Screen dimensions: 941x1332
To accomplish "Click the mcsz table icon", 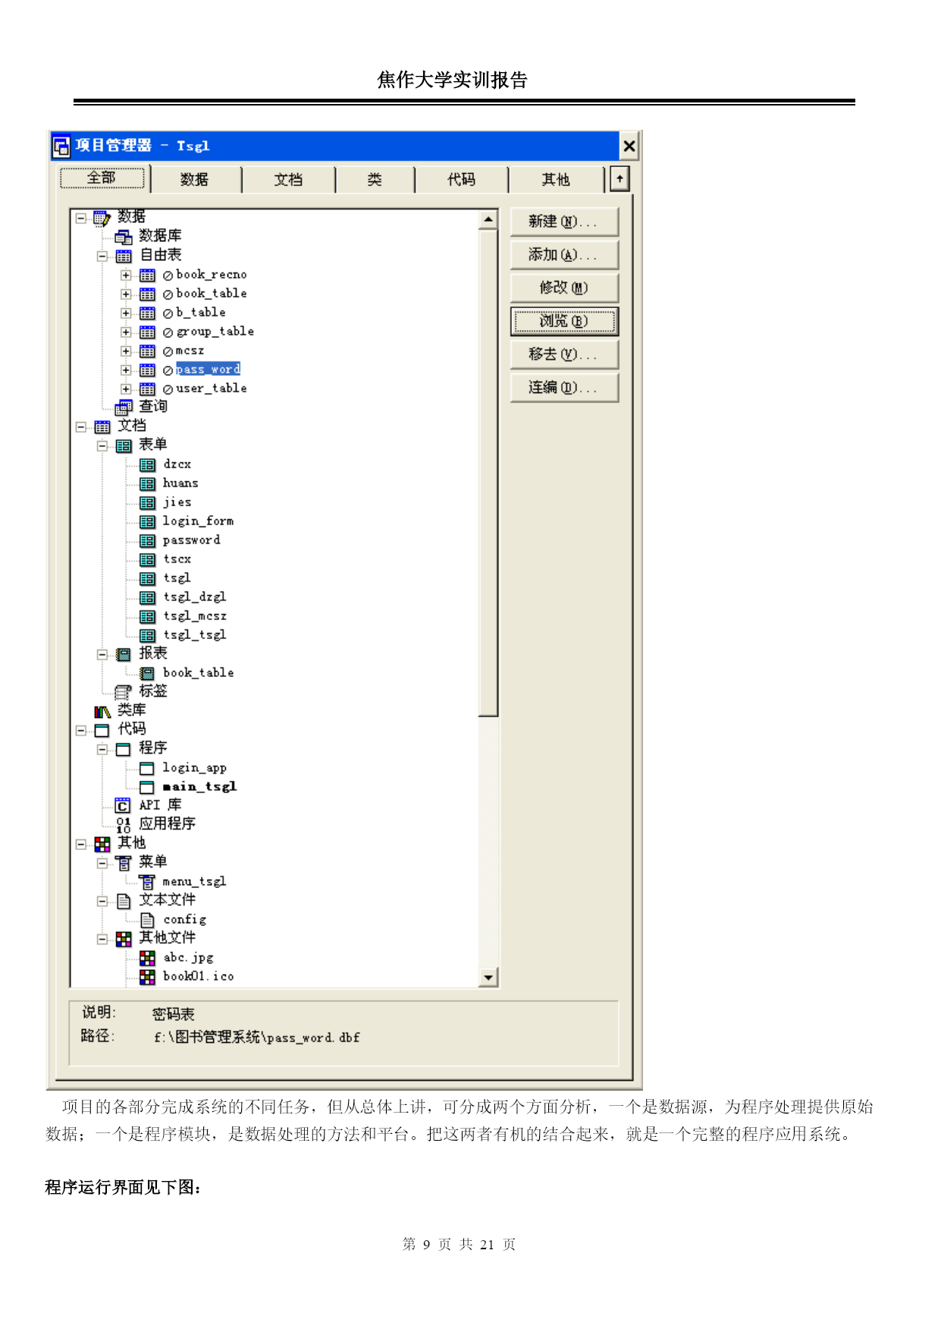I will click(x=147, y=351).
